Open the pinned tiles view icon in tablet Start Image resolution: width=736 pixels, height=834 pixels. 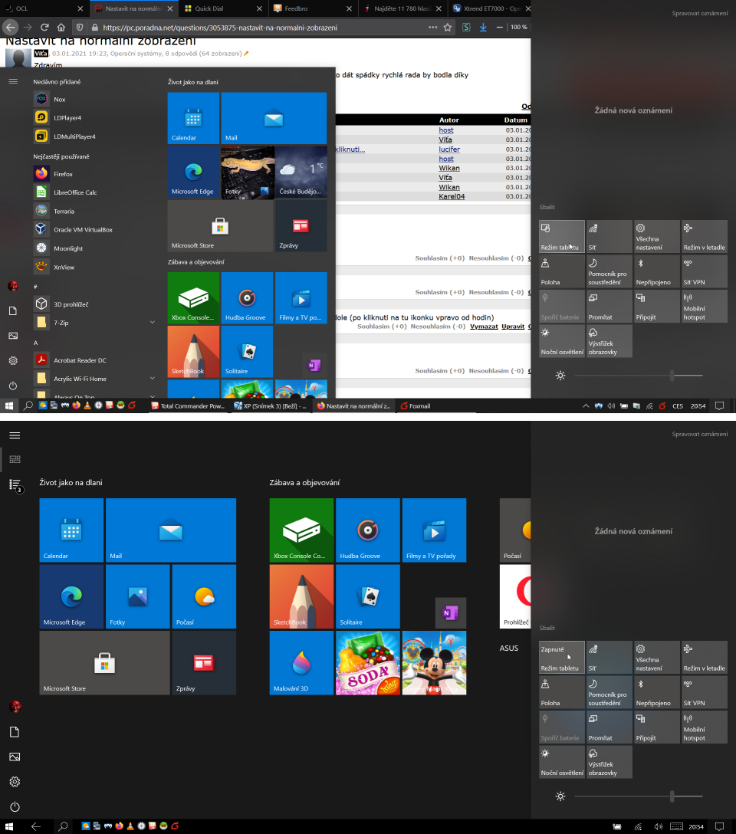[x=15, y=459]
